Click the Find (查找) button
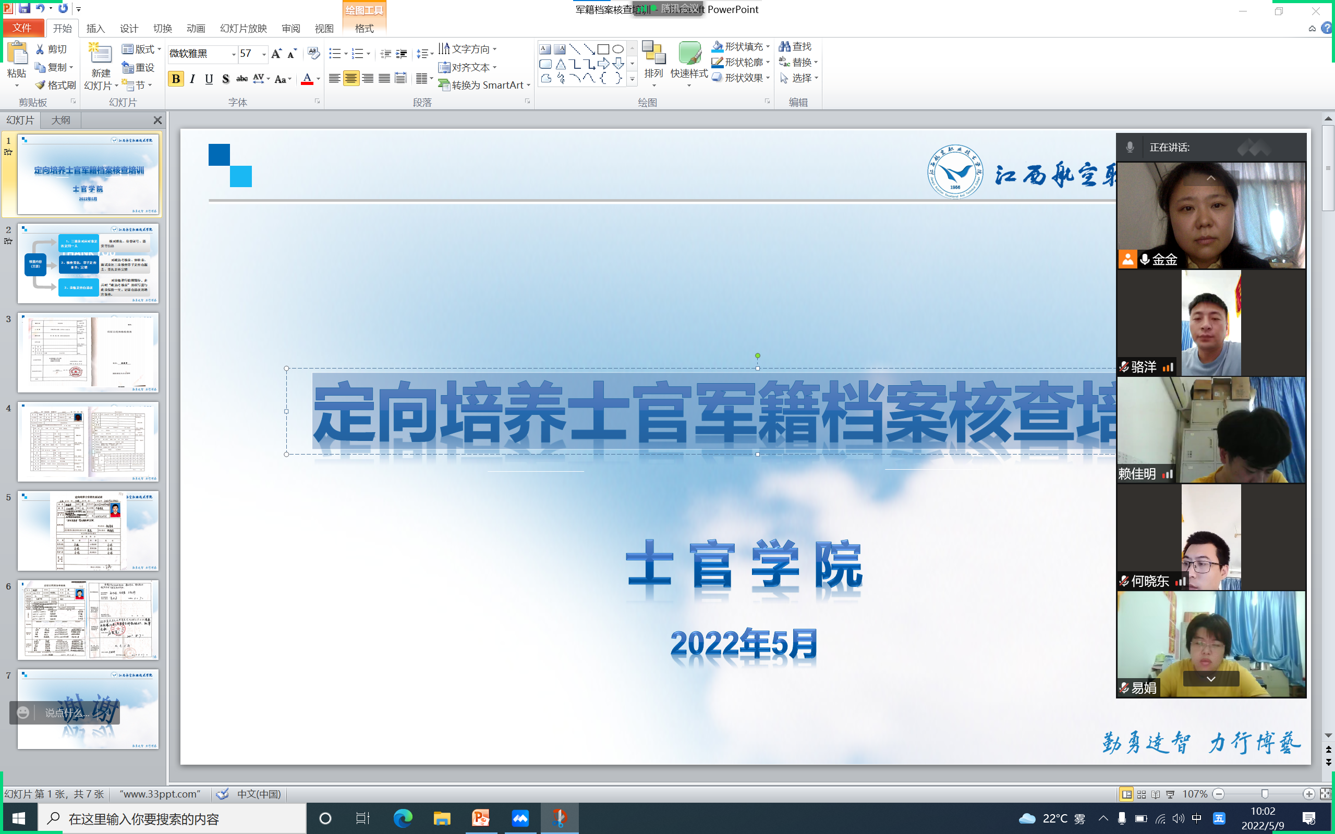 coord(795,47)
